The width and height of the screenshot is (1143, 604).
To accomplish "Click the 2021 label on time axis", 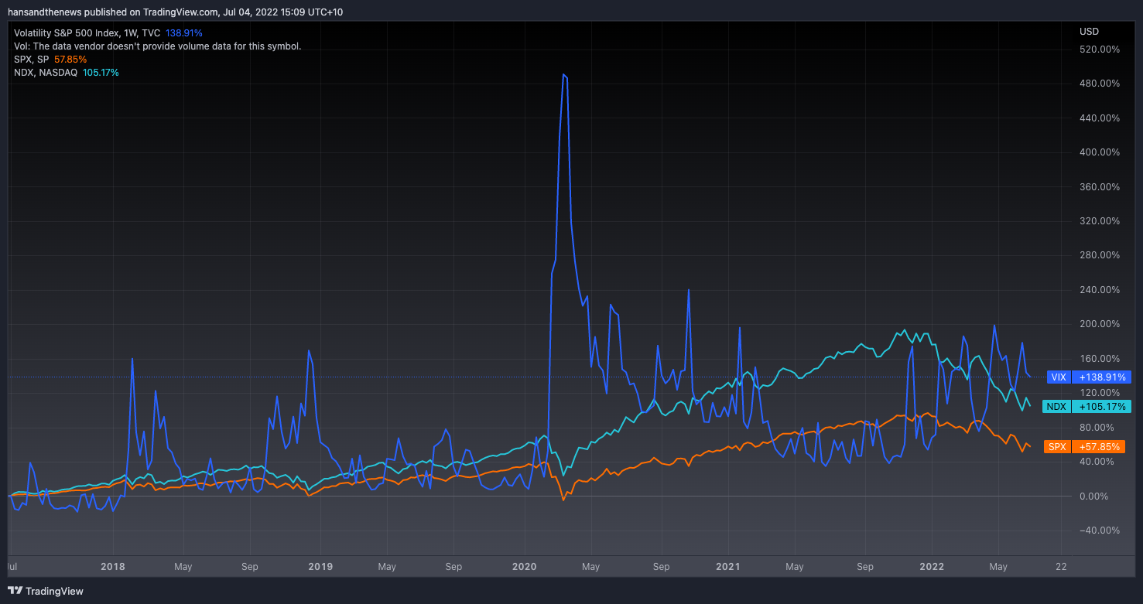I will pyautogui.click(x=727, y=566).
